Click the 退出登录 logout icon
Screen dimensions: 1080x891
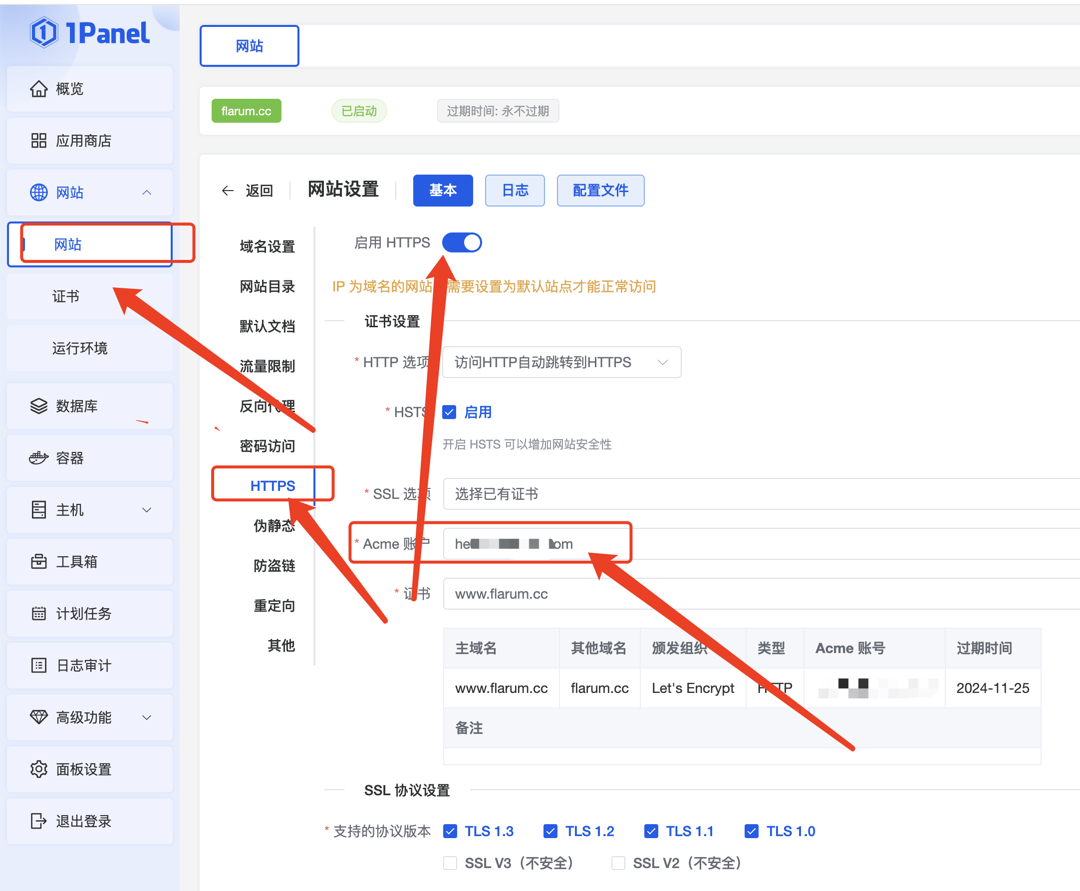(38, 821)
